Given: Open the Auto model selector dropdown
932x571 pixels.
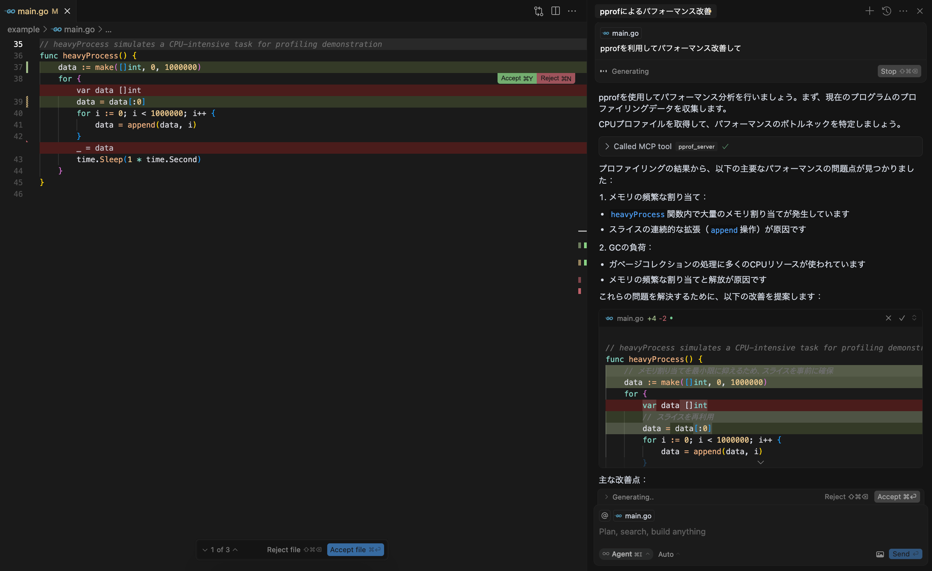Looking at the screenshot, I should click(669, 554).
